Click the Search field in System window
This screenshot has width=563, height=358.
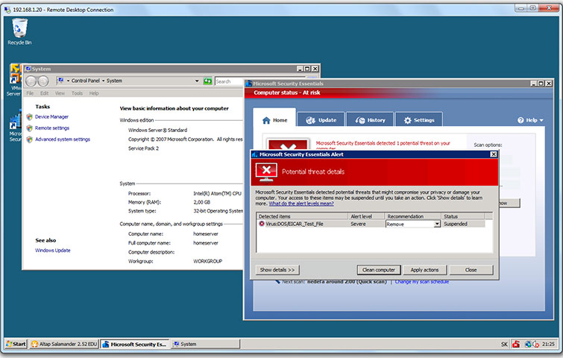(230, 81)
